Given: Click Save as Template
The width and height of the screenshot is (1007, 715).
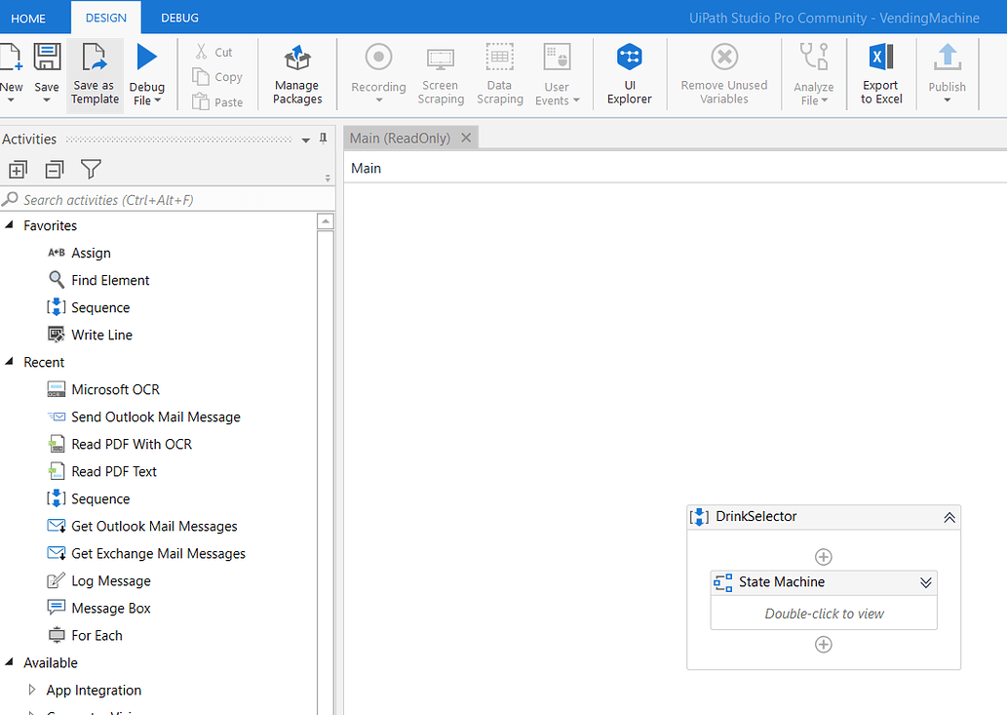Looking at the screenshot, I should [x=95, y=73].
